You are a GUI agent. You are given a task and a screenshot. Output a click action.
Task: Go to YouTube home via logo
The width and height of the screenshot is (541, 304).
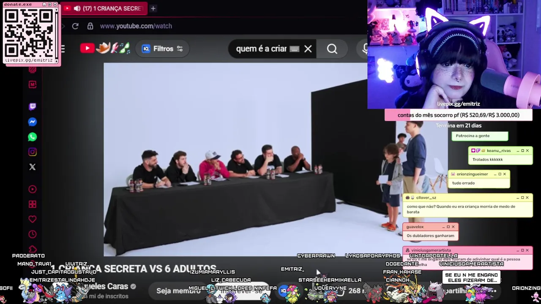click(x=87, y=49)
